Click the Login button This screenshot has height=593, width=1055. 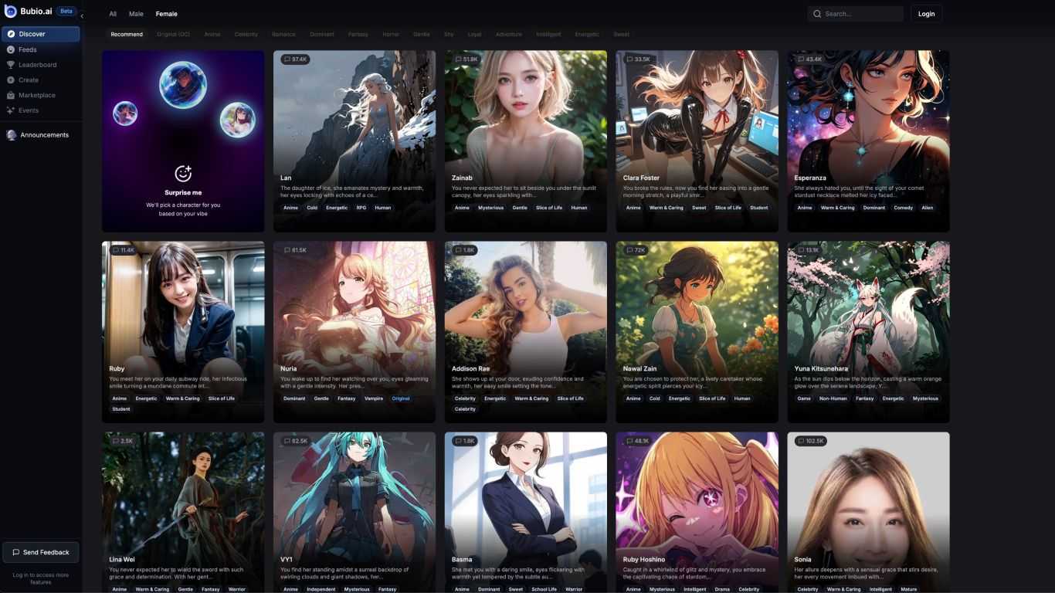(926, 14)
